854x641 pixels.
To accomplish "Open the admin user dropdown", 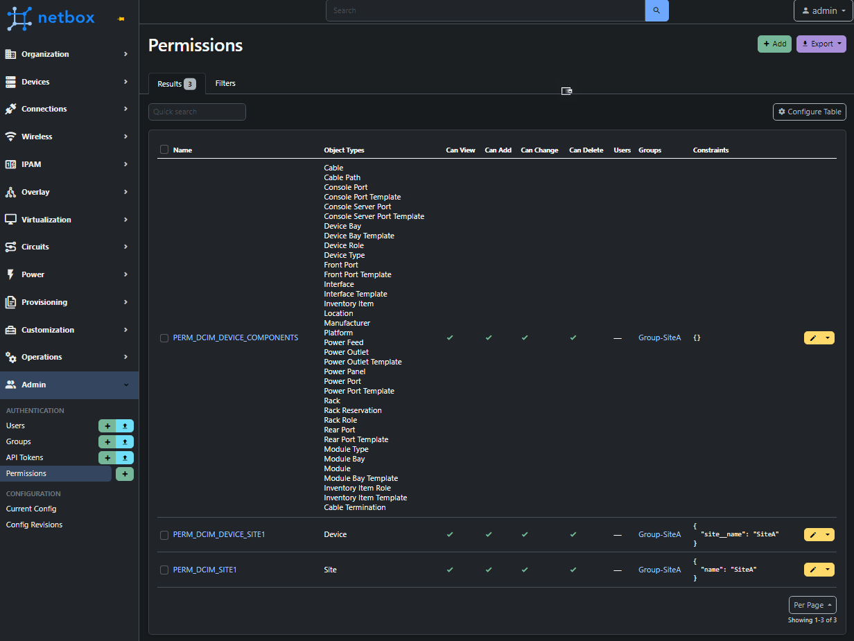I will click(822, 10).
